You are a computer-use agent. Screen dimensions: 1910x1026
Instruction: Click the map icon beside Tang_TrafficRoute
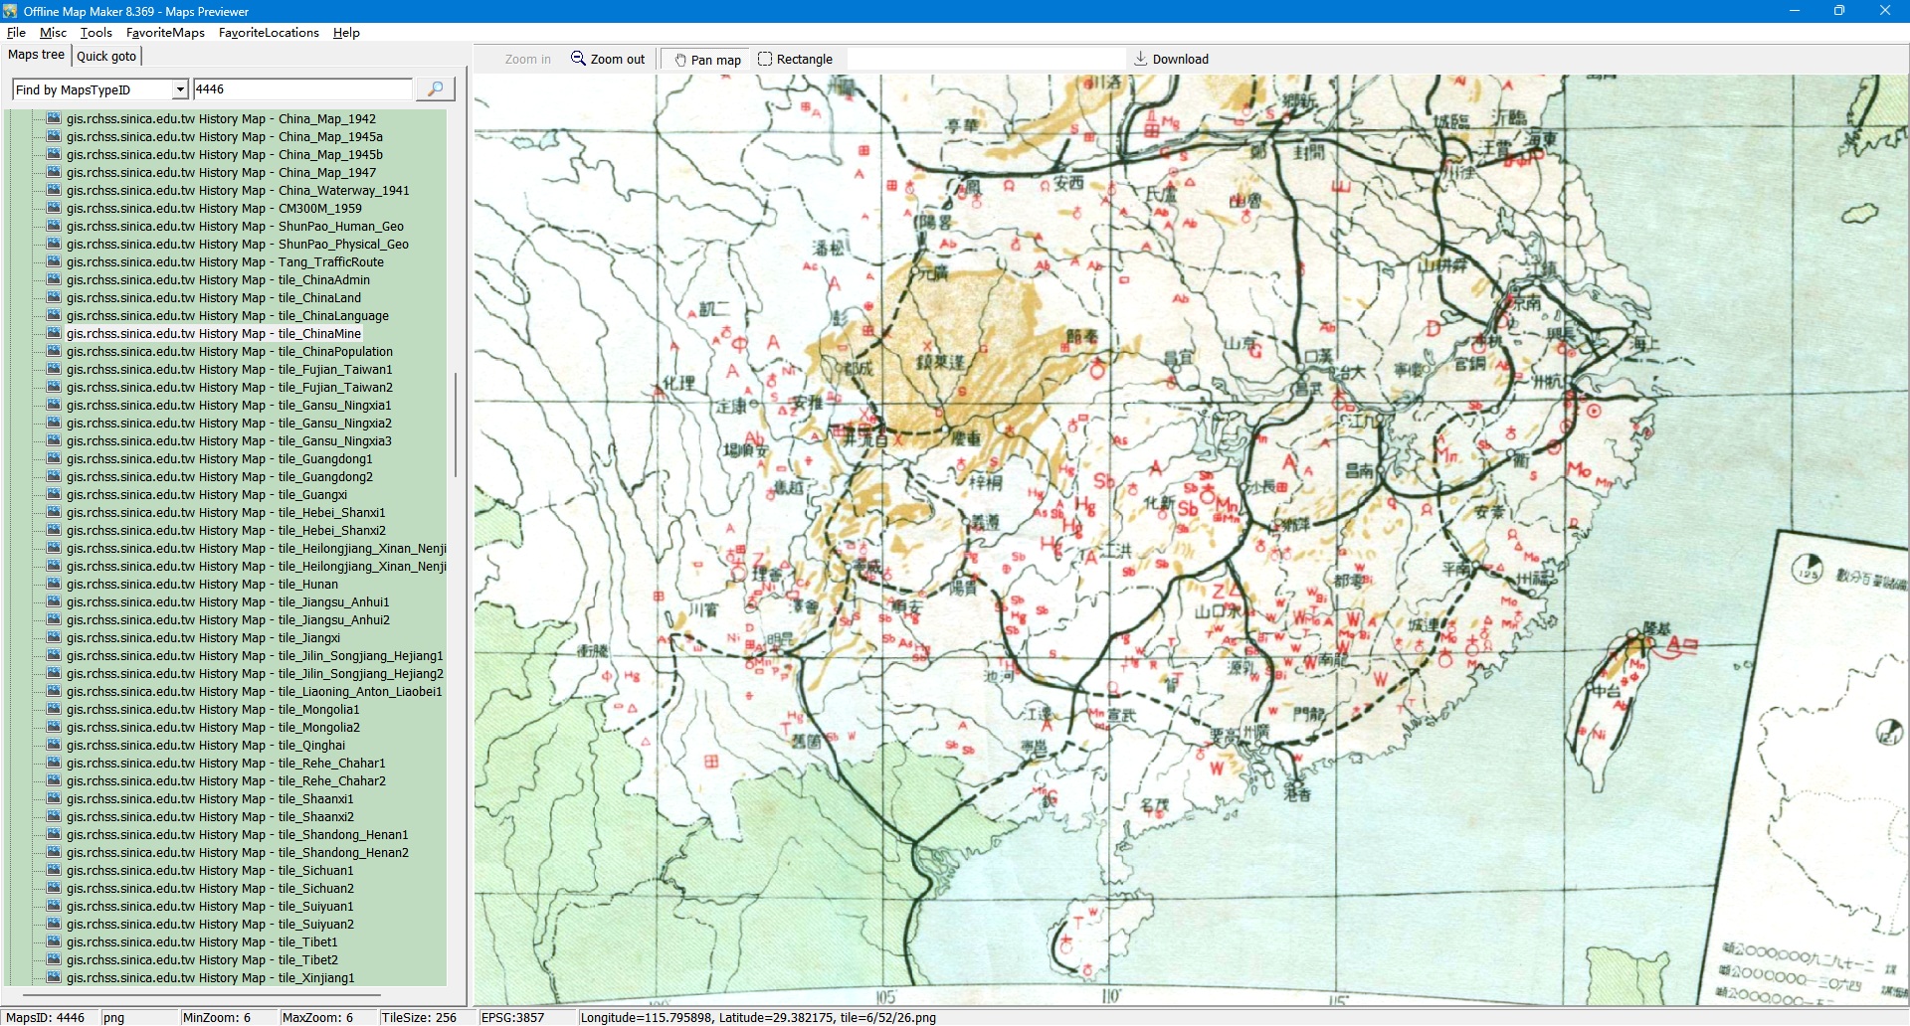[55, 262]
